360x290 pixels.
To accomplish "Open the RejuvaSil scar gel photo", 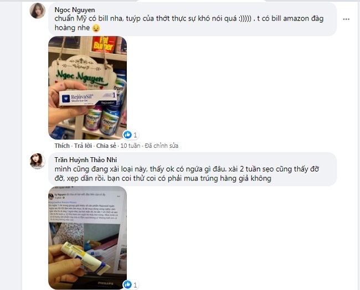I will 88,87.
